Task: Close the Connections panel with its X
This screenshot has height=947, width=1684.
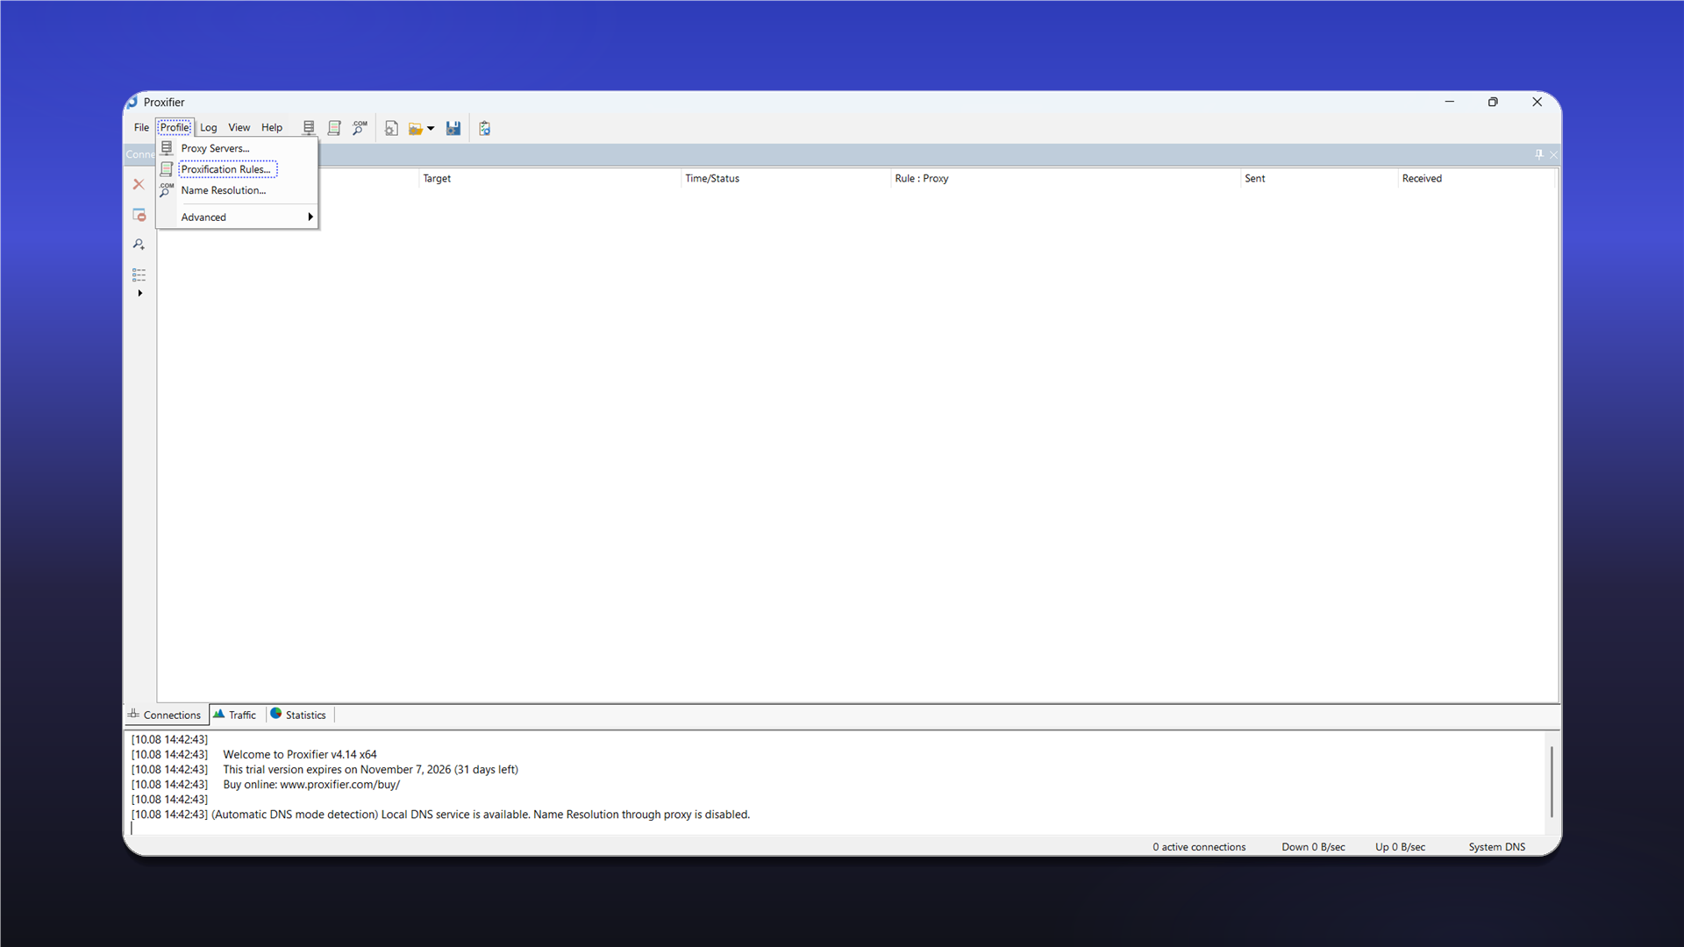Action: [x=1553, y=154]
